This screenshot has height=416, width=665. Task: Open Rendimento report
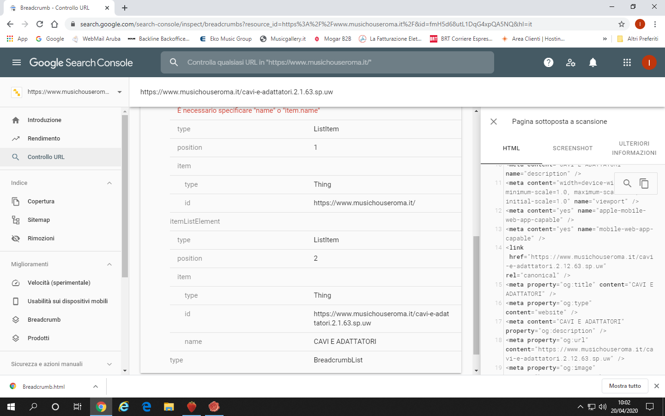[60, 139]
